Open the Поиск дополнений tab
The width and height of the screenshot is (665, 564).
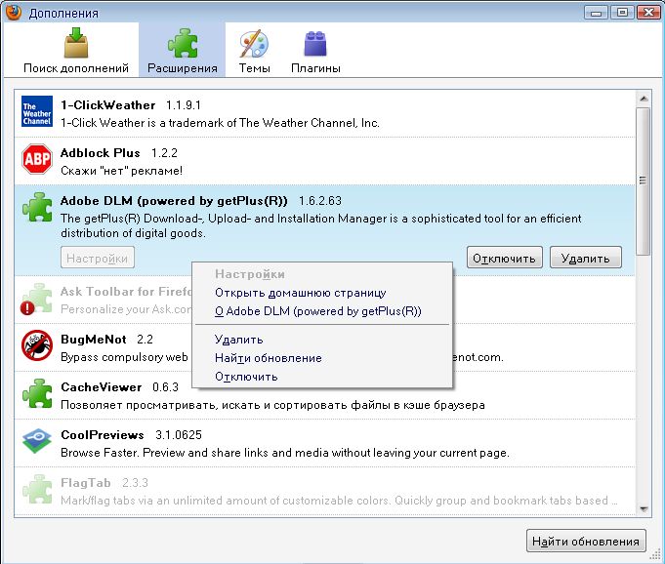coord(76,50)
